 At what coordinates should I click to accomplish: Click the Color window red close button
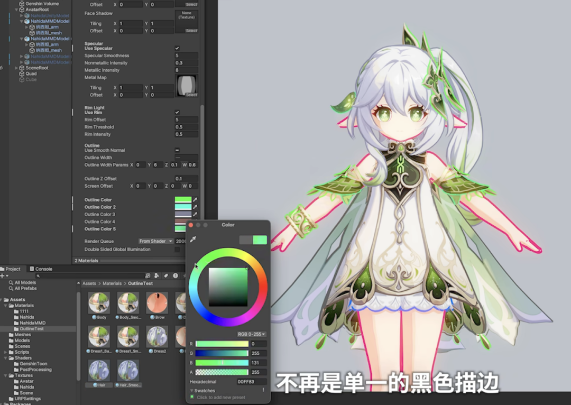[x=191, y=225]
